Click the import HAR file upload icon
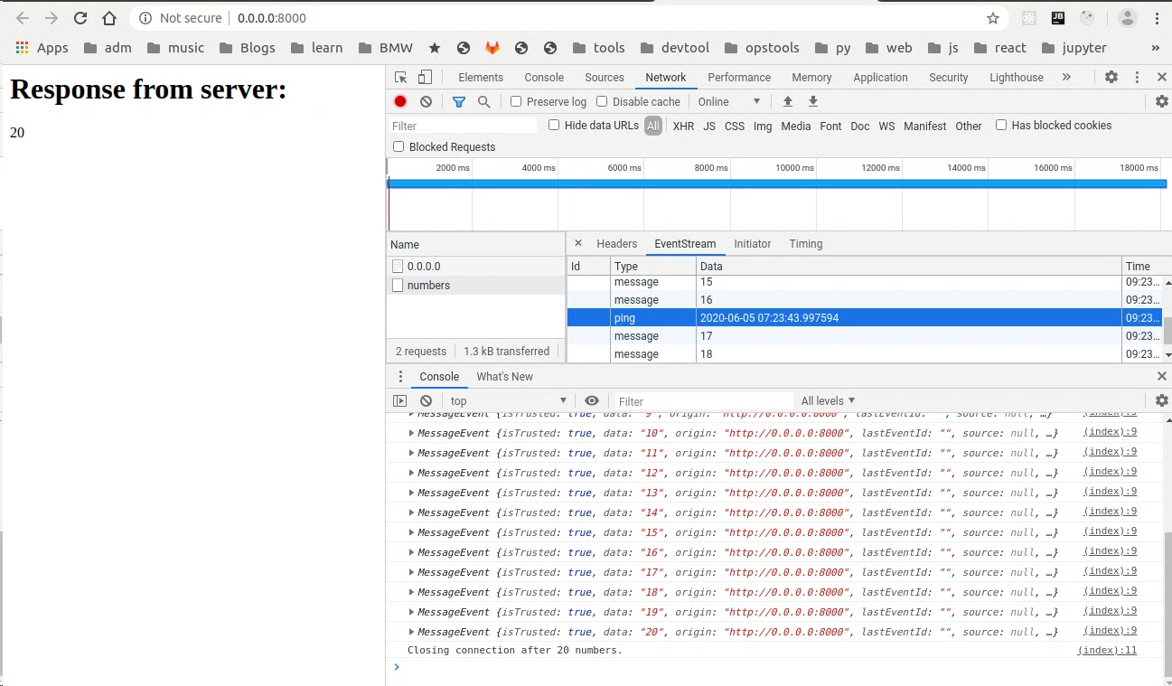1172x686 pixels. pos(788,102)
